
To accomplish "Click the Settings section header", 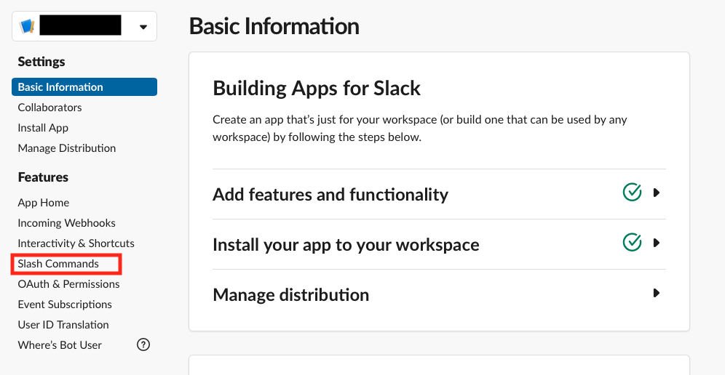I will [41, 62].
